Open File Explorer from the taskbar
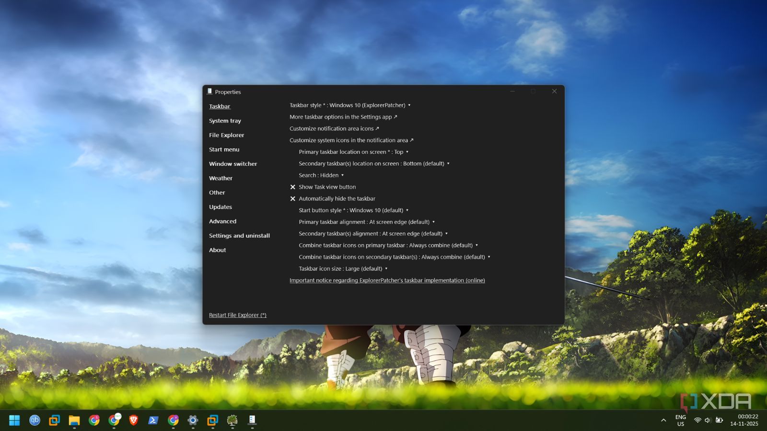This screenshot has width=767, height=431. point(74,420)
